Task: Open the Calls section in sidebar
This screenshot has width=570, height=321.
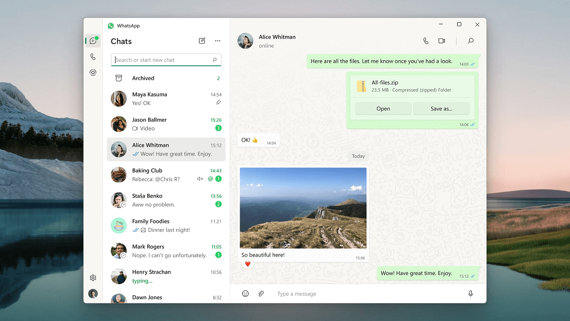Action: click(93, 56)
